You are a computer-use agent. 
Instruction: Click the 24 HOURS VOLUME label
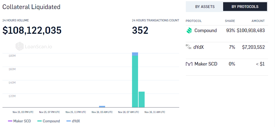[16, 20]
